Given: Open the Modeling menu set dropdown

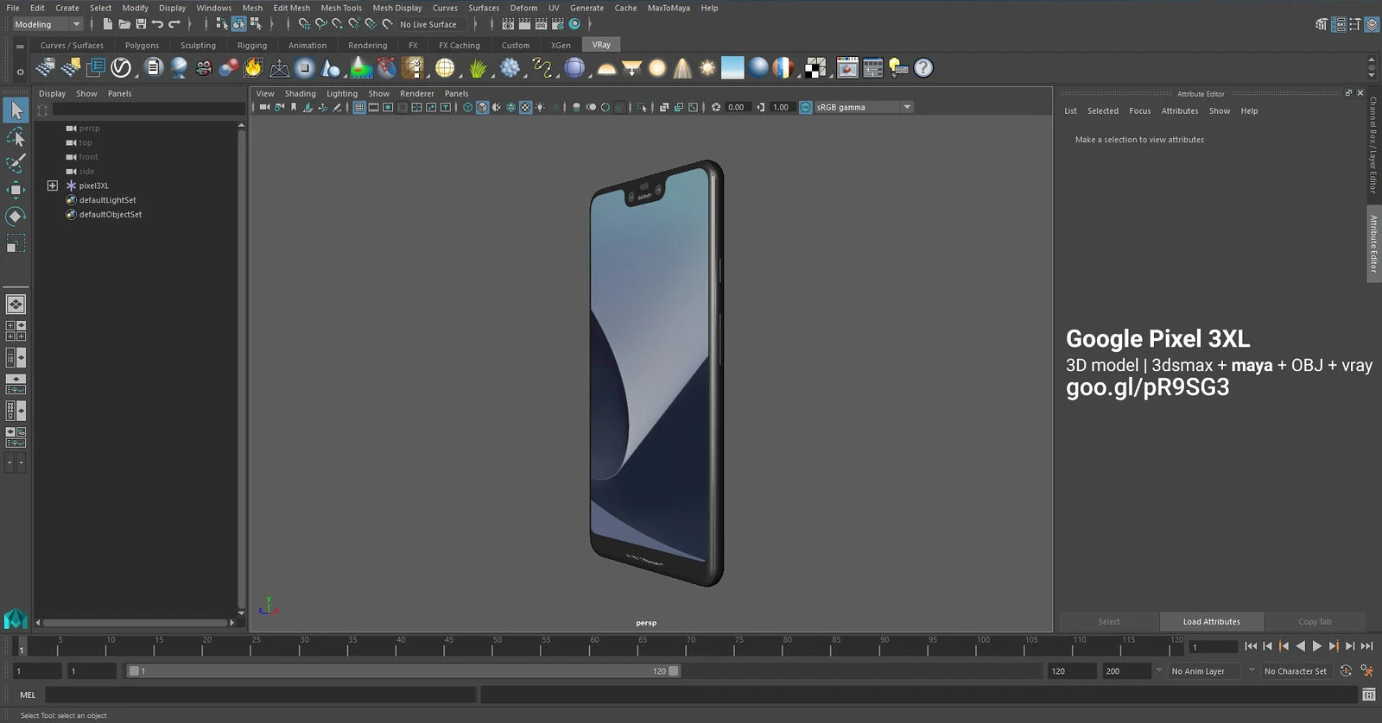Looking at the screenshot, I should tap(48, 24).
